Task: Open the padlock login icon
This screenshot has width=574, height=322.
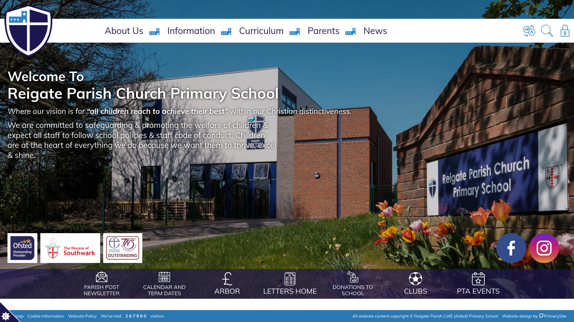Action: pos(565,31)
